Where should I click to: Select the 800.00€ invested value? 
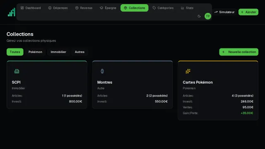[x=75, y=101]
